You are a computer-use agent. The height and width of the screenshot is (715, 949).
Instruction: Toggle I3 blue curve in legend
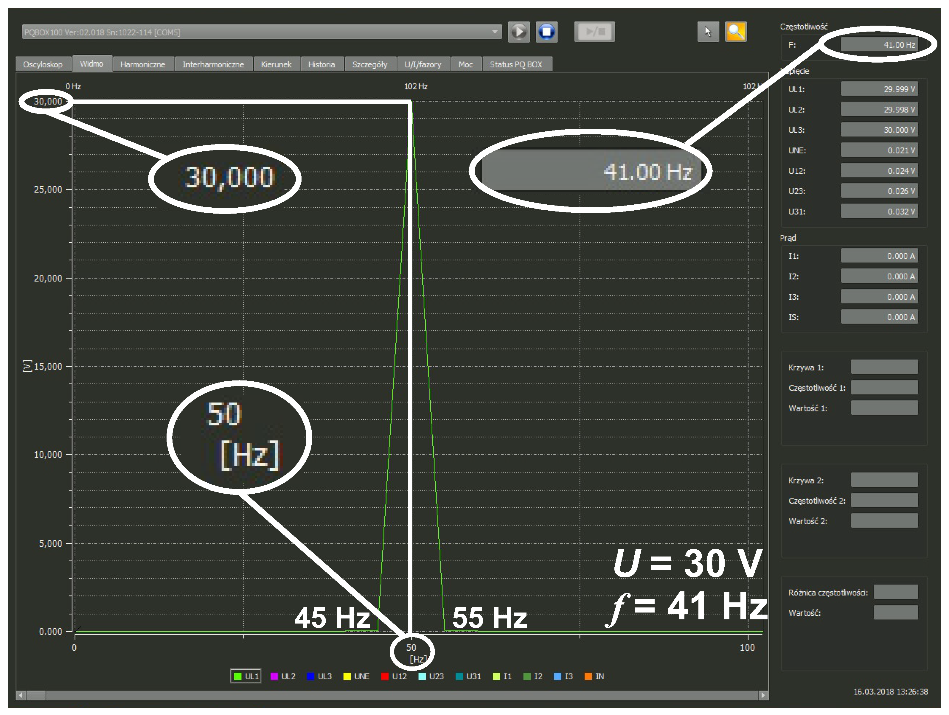pos(563,676)
